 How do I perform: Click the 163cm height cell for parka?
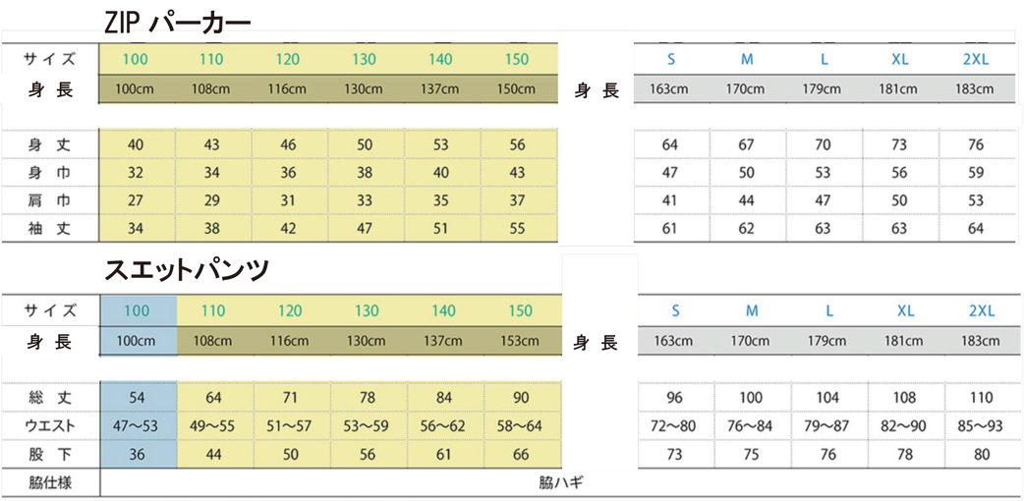[670, 89]
